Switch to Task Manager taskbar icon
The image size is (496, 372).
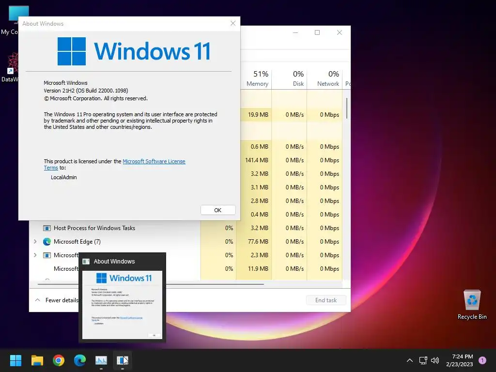tap(101, 360)
